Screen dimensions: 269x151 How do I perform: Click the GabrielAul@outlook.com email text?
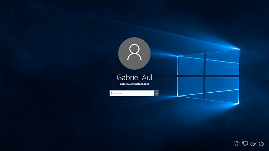(134, 84)
